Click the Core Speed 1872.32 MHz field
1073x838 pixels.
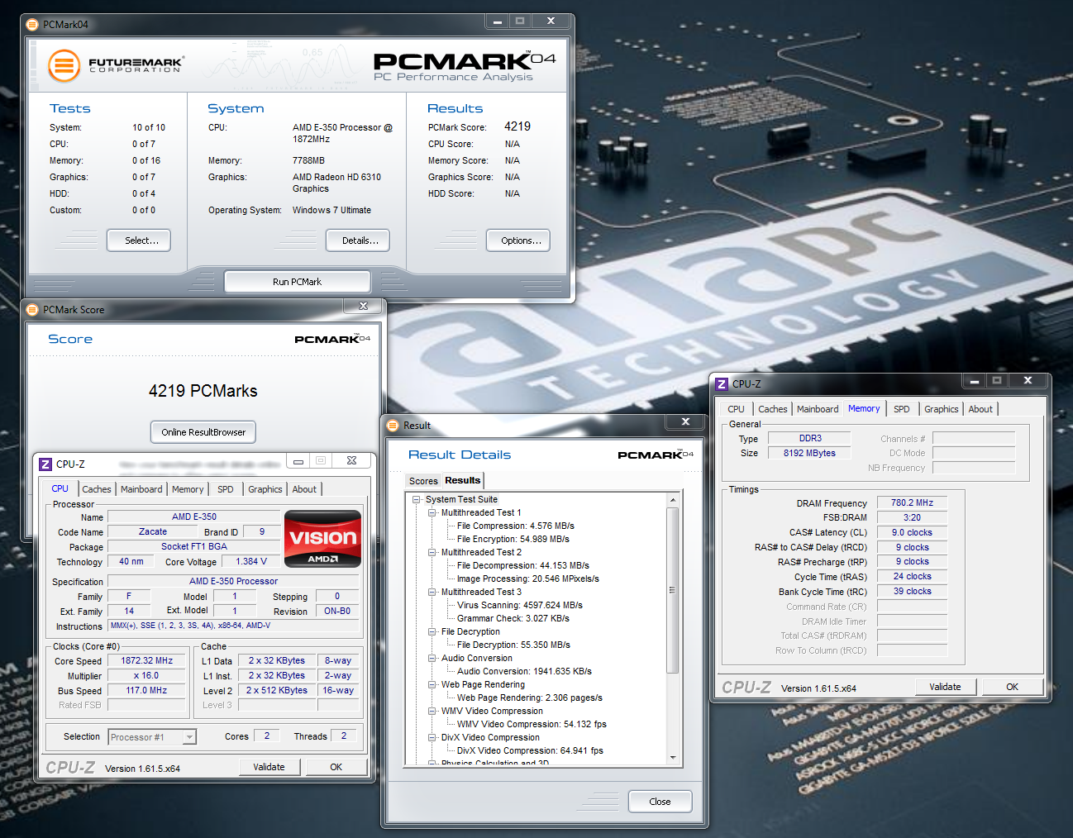(x=147, y=661)
